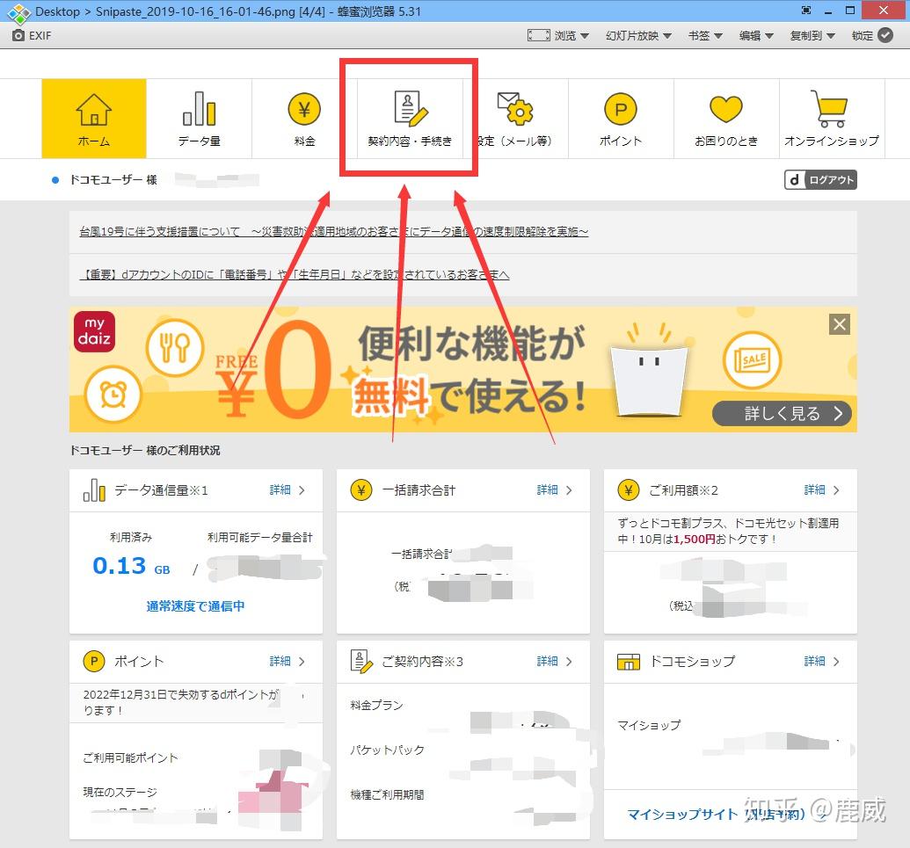Close the my daiz banner

point(839,324)
